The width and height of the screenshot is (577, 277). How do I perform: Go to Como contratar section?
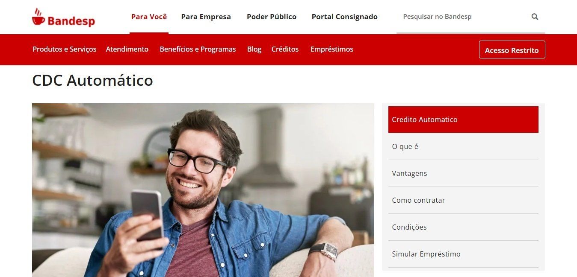[463, 200]
